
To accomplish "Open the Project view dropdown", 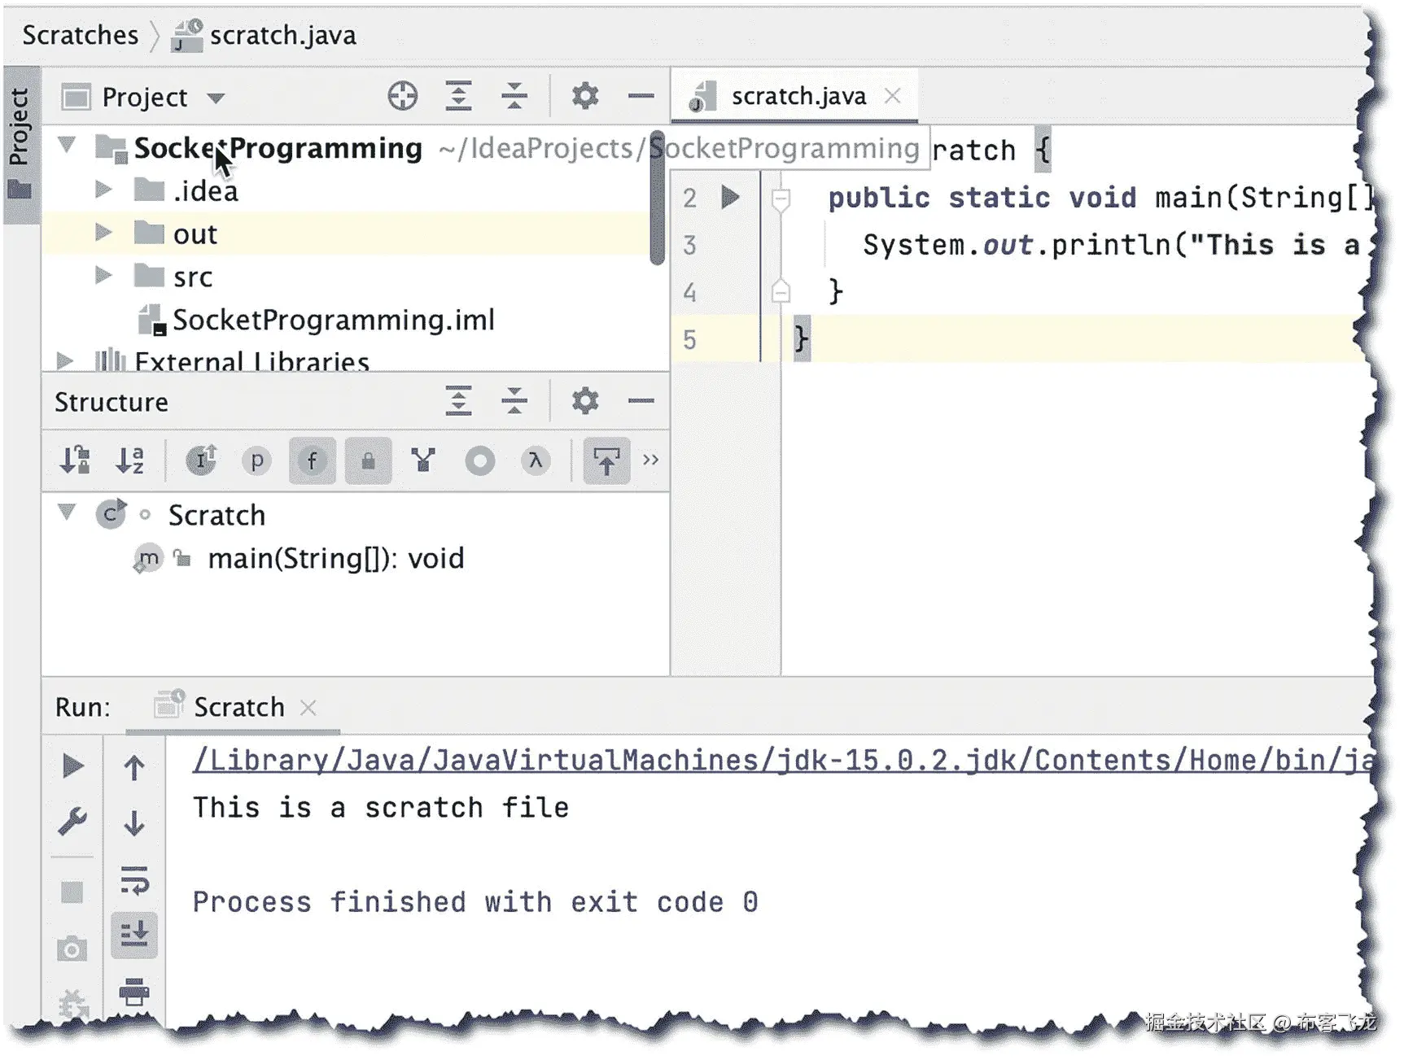I will coord(216,98).
